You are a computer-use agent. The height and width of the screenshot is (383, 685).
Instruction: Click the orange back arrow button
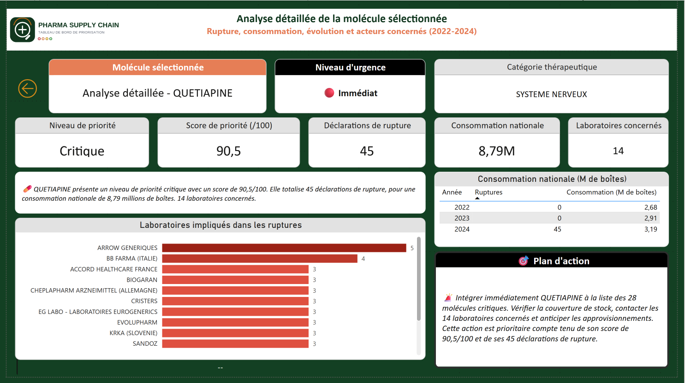[x=27, y=88]
